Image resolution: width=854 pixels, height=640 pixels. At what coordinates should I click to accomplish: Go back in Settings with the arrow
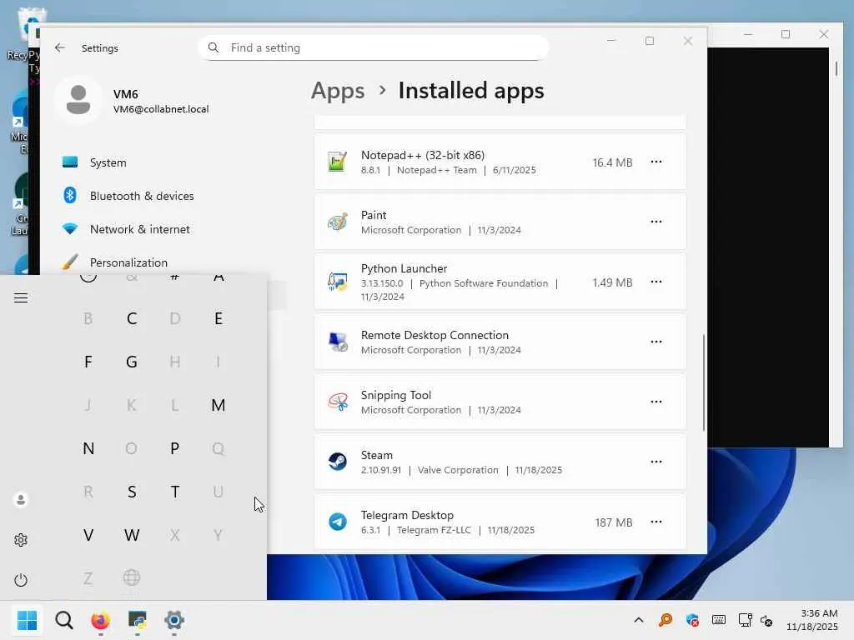pos(60,47)
